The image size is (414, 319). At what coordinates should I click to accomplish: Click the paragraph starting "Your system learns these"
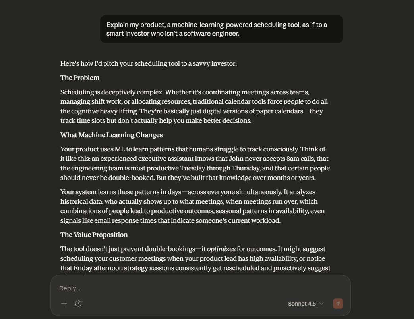coord(193,206)
